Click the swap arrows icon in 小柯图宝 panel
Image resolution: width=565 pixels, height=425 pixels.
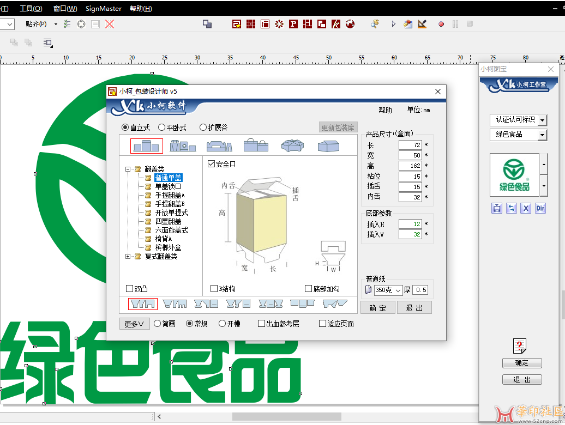pyautogui.click(x=512, y=208)
